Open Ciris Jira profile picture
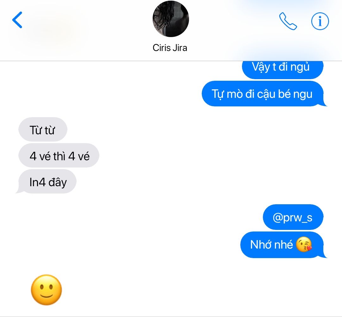This screenshot has width=342, height=317. click(171, 19)
